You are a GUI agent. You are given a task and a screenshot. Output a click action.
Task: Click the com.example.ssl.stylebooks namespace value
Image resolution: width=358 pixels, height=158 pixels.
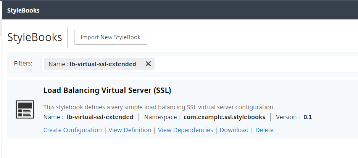[x=224, y=117]
